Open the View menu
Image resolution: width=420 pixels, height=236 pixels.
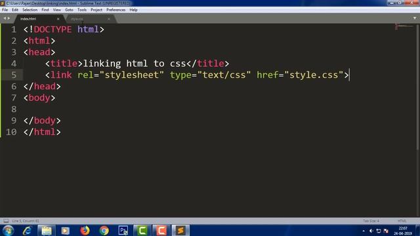pyautogui.click(x=57, y=10)
